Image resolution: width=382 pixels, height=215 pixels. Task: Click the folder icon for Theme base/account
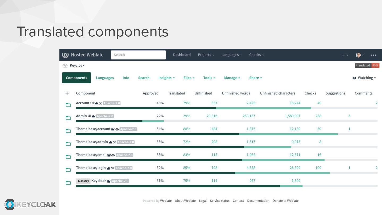coord(68,131)
